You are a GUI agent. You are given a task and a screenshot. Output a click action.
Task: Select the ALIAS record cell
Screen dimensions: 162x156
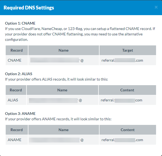click(x=16, y=100)
